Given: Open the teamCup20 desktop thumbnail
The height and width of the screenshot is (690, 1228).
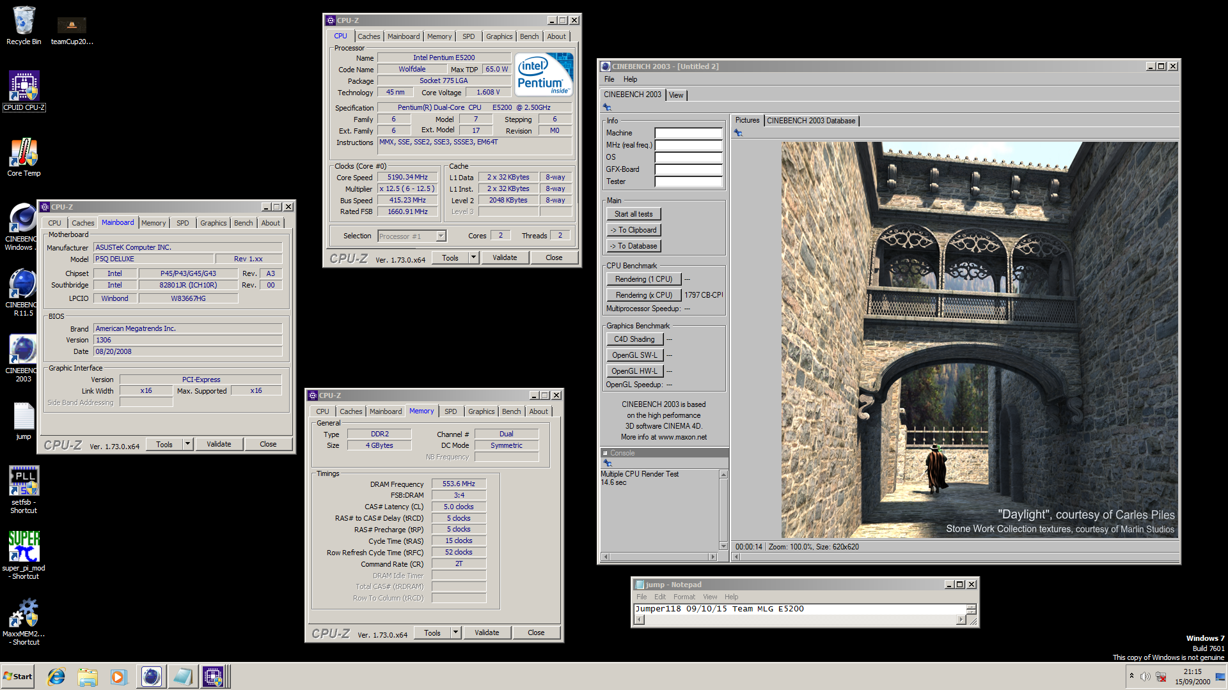Looking at the screenshot, I should tap(72, 31).
